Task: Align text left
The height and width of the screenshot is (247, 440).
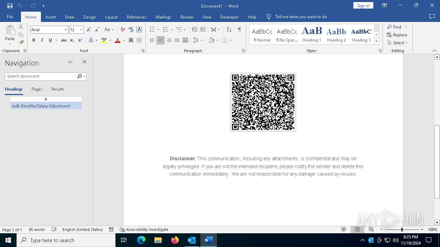Action: click(152, 40)
